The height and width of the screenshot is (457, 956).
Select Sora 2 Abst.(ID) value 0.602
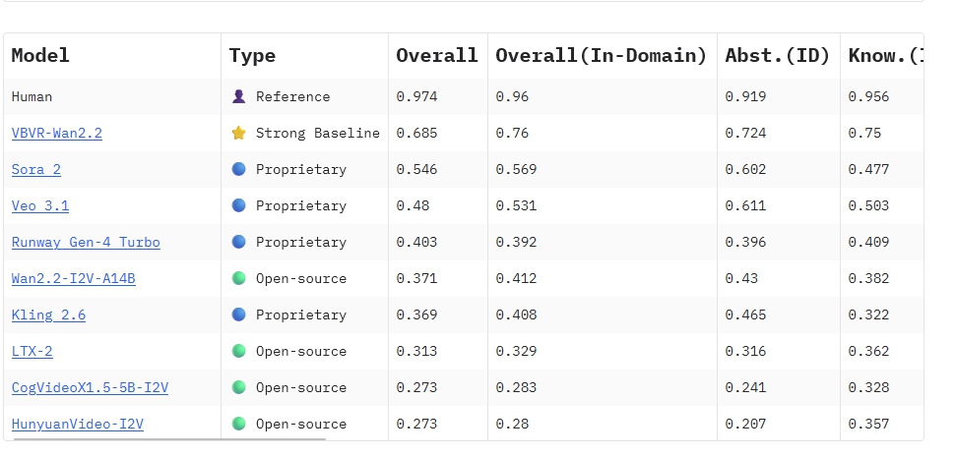(745, 169)
